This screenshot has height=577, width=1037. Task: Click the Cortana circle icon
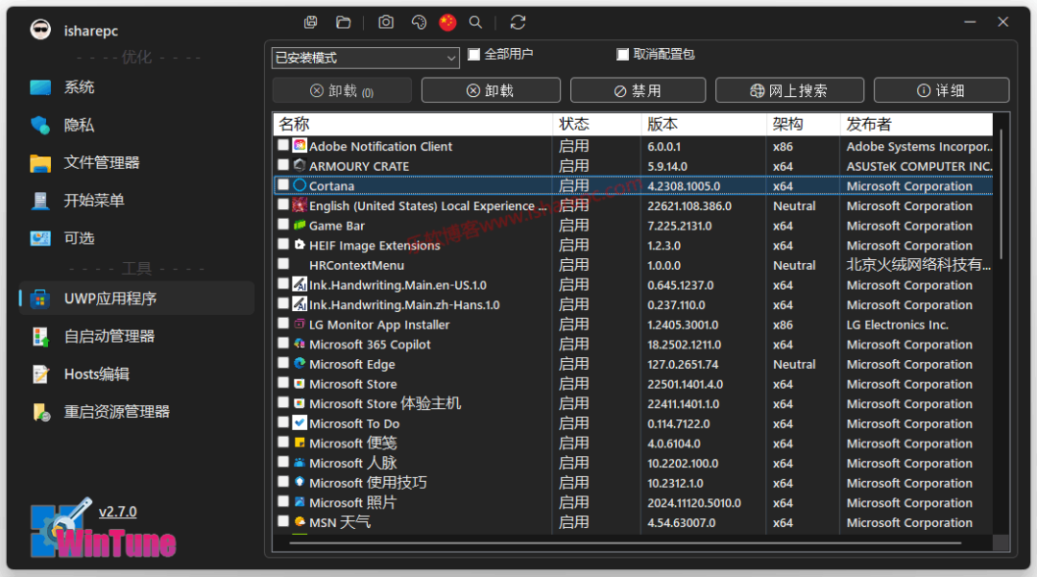pos(300,185)
